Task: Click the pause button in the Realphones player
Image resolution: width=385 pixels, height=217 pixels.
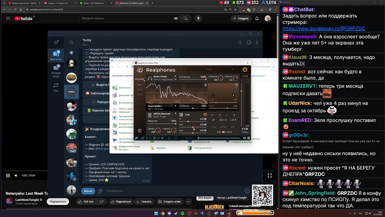Action: (x=154, y=138)
